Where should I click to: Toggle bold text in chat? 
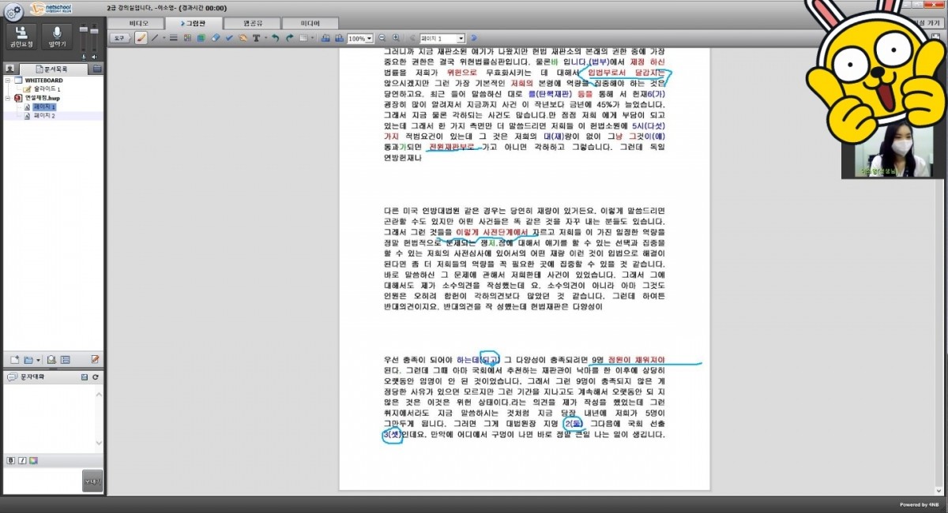(x=11, y=460)
